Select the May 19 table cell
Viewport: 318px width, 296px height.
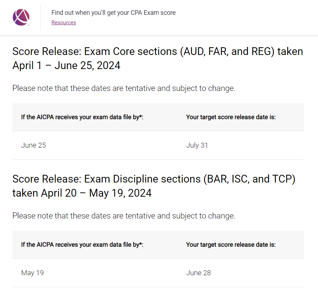point(32,273)
